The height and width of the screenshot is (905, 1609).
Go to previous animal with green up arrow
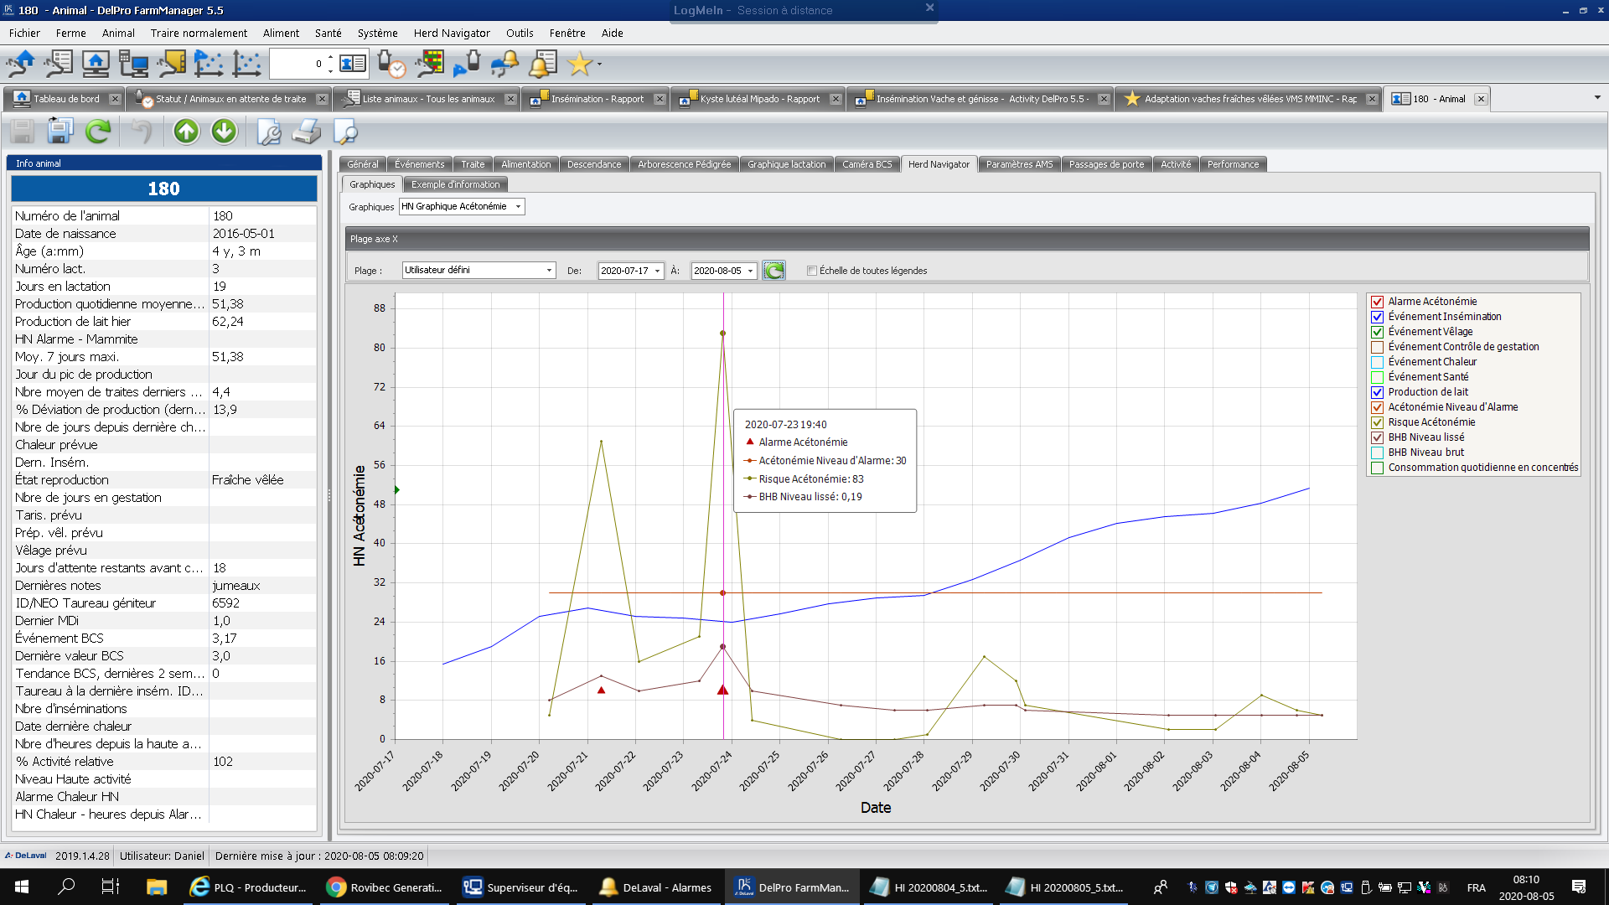186,132
